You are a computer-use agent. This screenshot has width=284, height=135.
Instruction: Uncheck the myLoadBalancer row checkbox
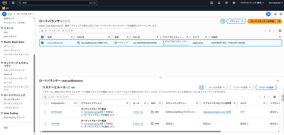[x=42, y=43]
